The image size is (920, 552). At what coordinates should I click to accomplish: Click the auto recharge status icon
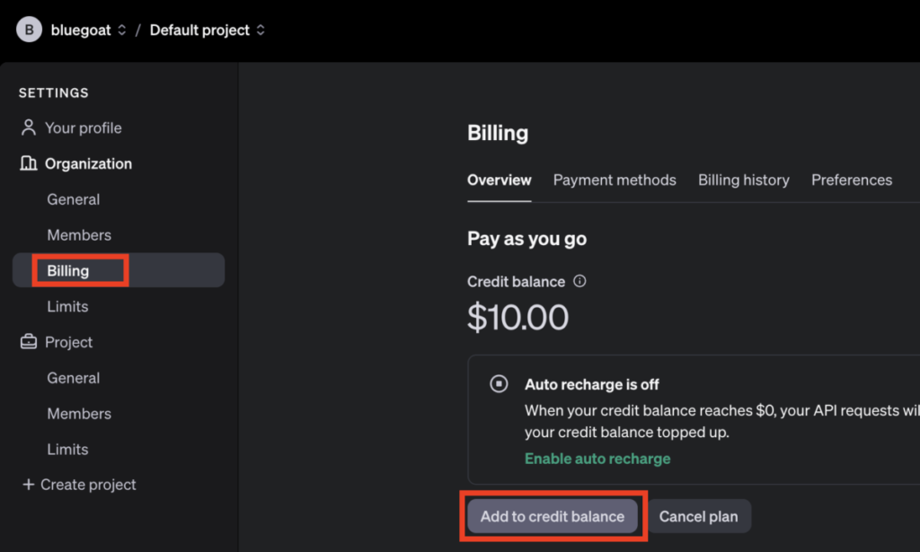[499, 384]
